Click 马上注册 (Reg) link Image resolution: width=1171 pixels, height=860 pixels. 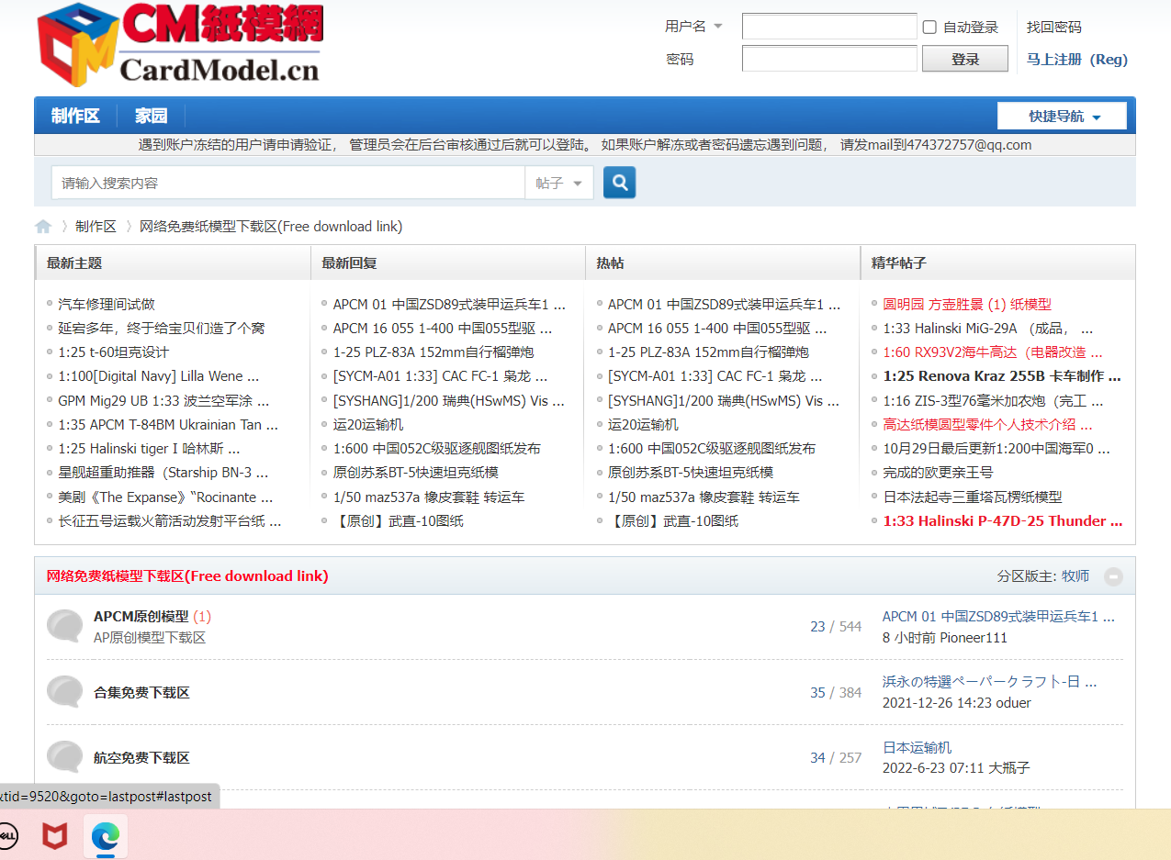pyautogui.click(x=1077, y=60)
